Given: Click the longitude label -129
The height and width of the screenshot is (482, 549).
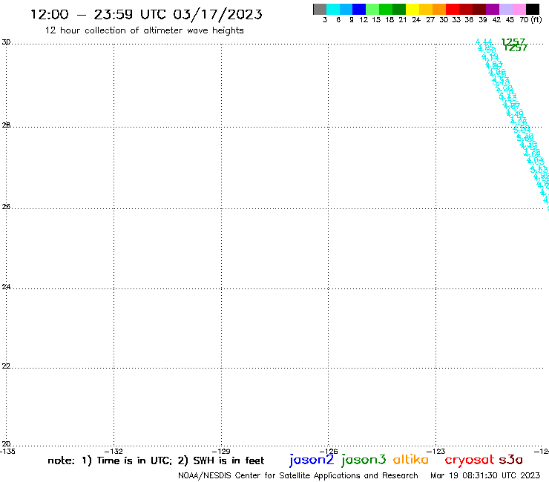Looking at the screenshot, I should coord(221,451).
